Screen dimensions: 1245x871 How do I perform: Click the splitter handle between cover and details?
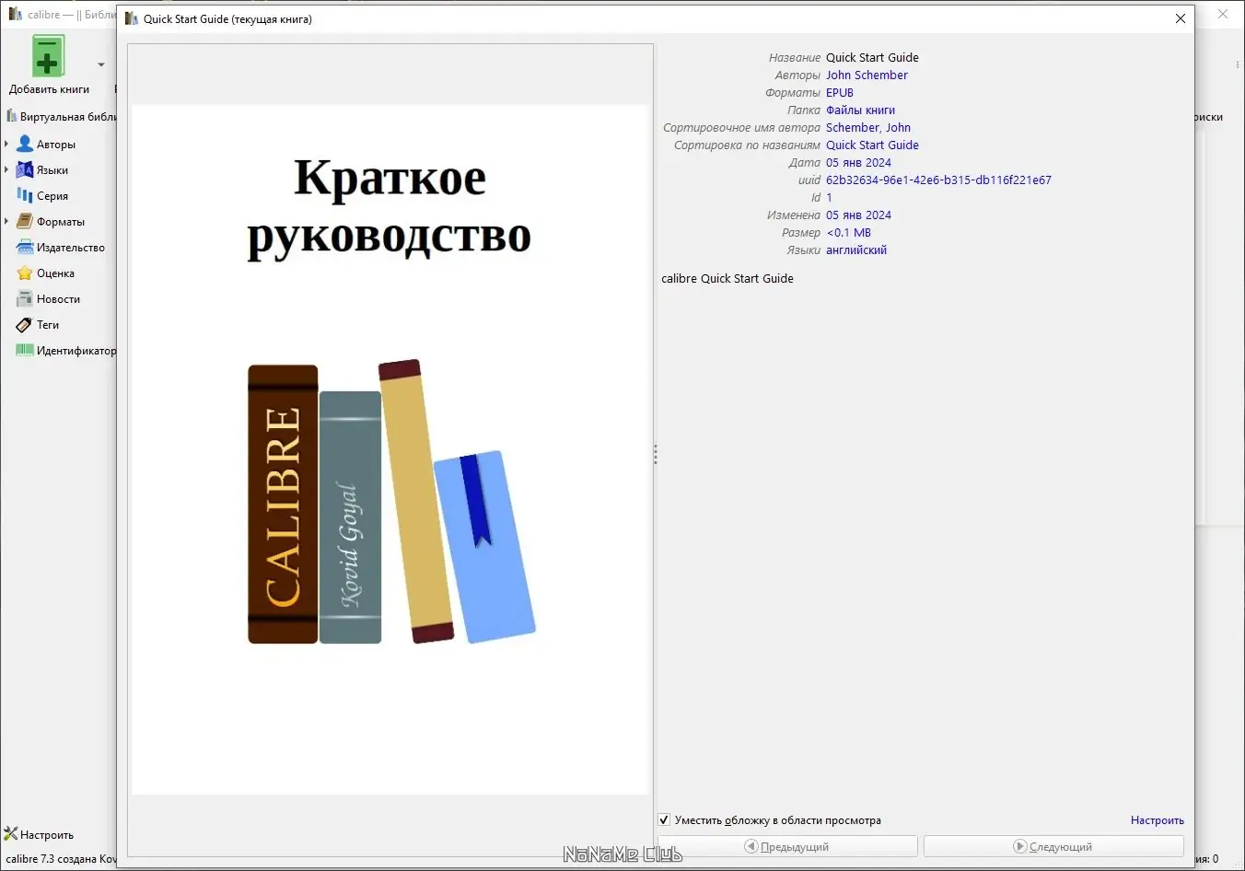655,454
